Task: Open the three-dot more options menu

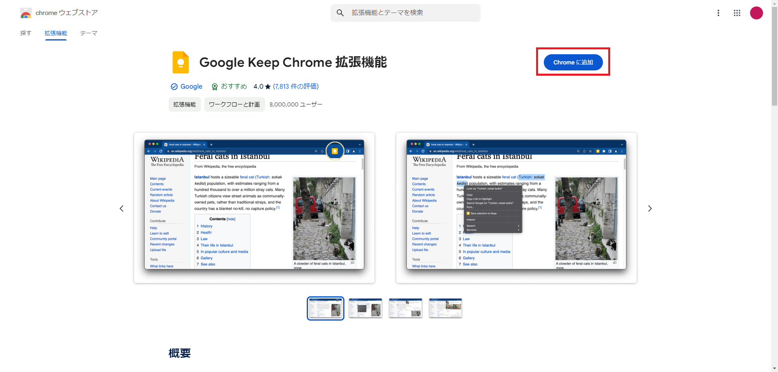Action: point(718,13)
